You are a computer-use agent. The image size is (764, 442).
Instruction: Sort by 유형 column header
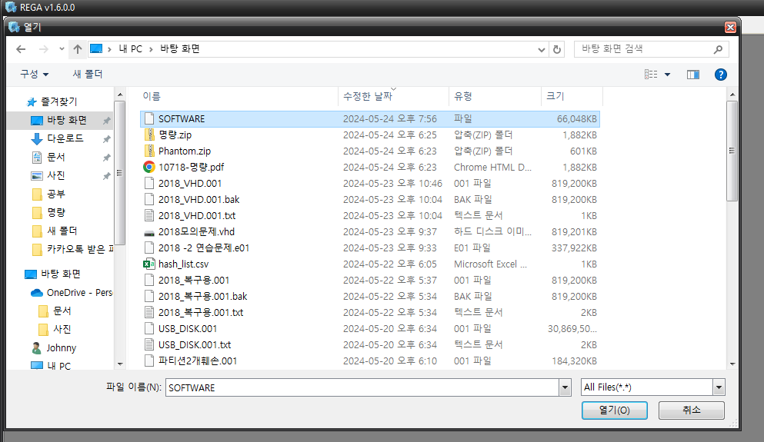(x=463, y=96)
